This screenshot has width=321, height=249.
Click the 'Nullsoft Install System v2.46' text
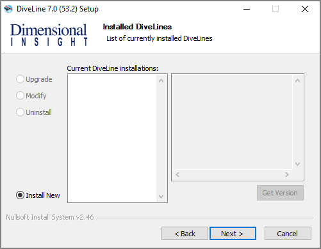(x=50, y=217)
